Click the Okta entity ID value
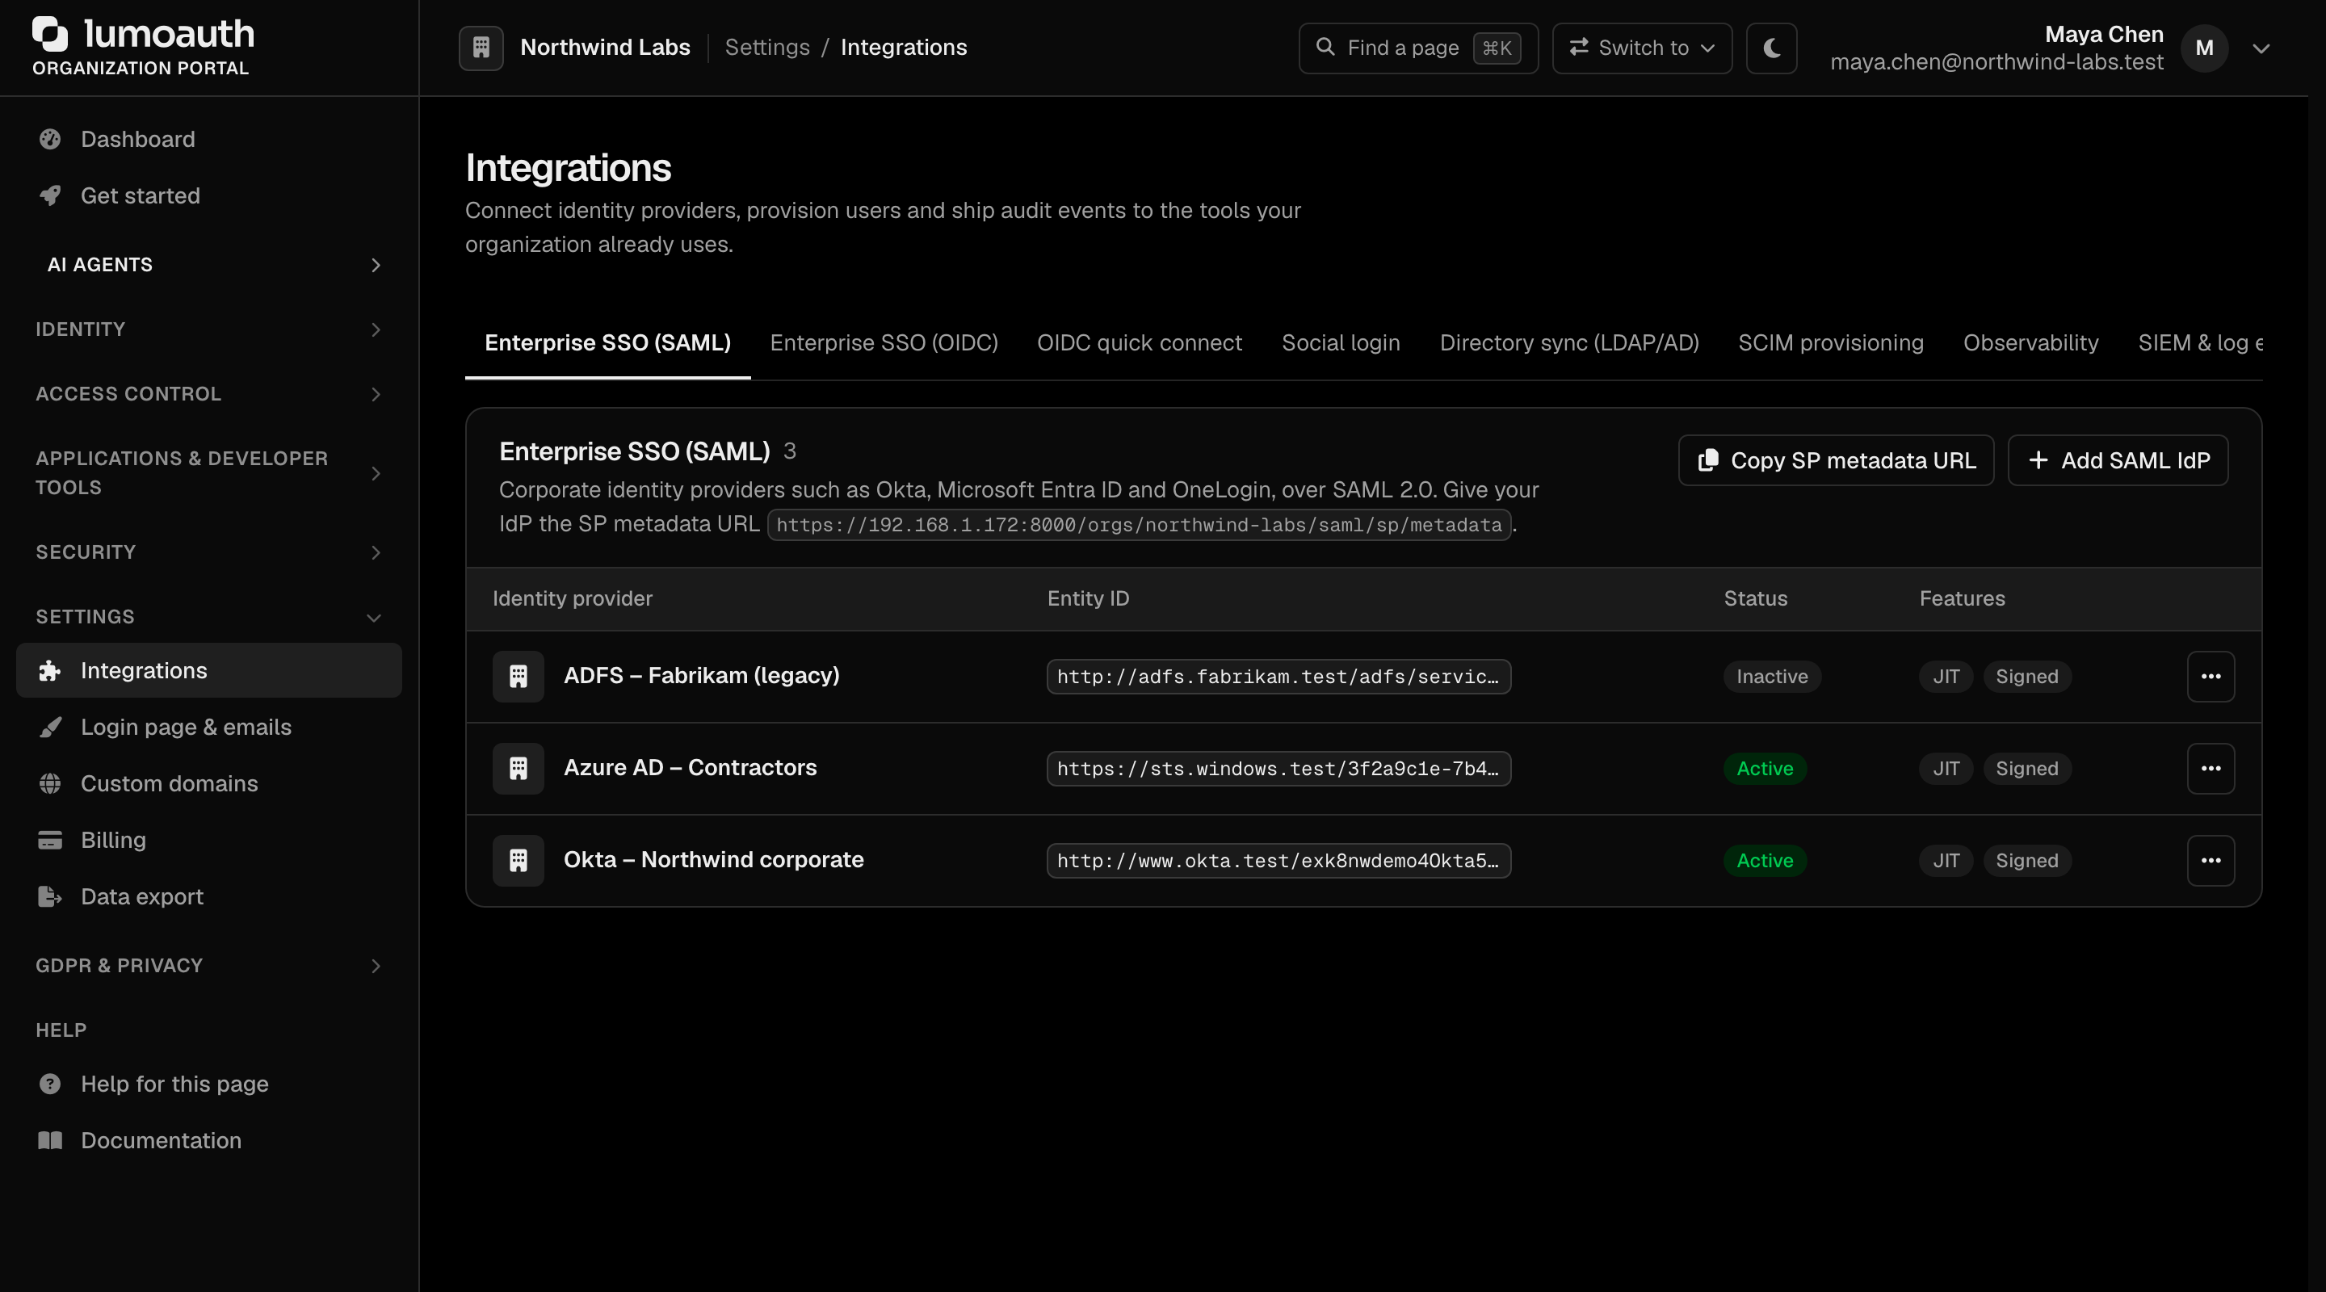The image size is (2326, 1292). (x=1278, y=861)
